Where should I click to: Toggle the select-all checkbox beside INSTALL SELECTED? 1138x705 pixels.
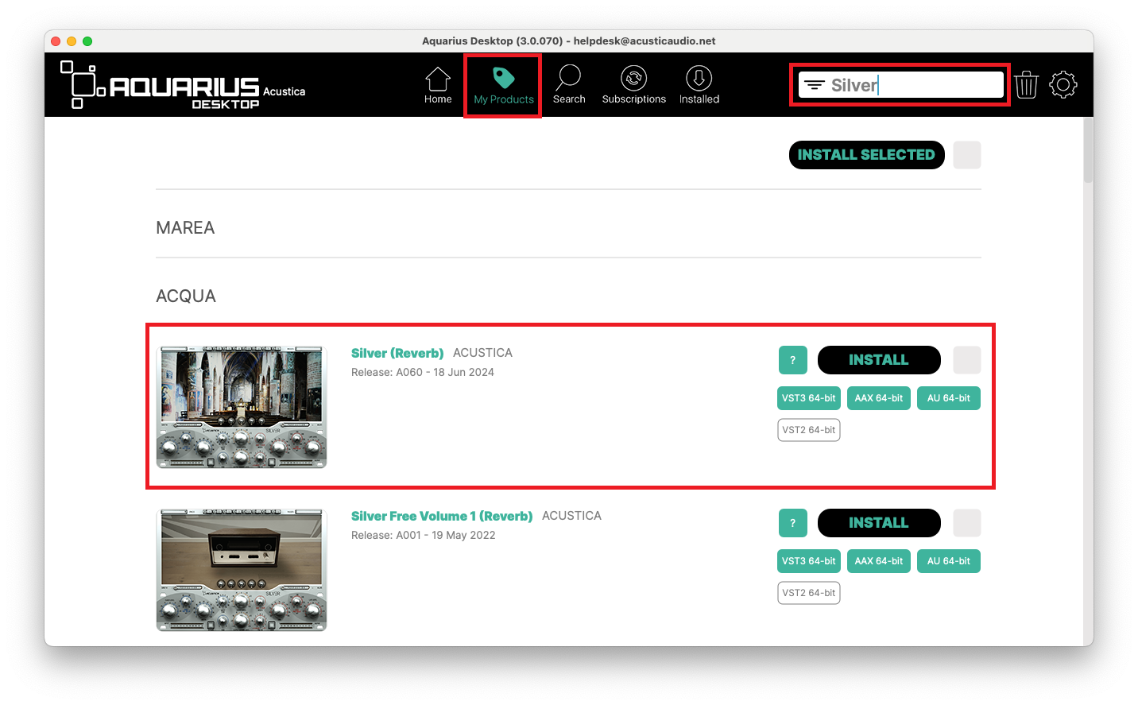pos(967,155)
